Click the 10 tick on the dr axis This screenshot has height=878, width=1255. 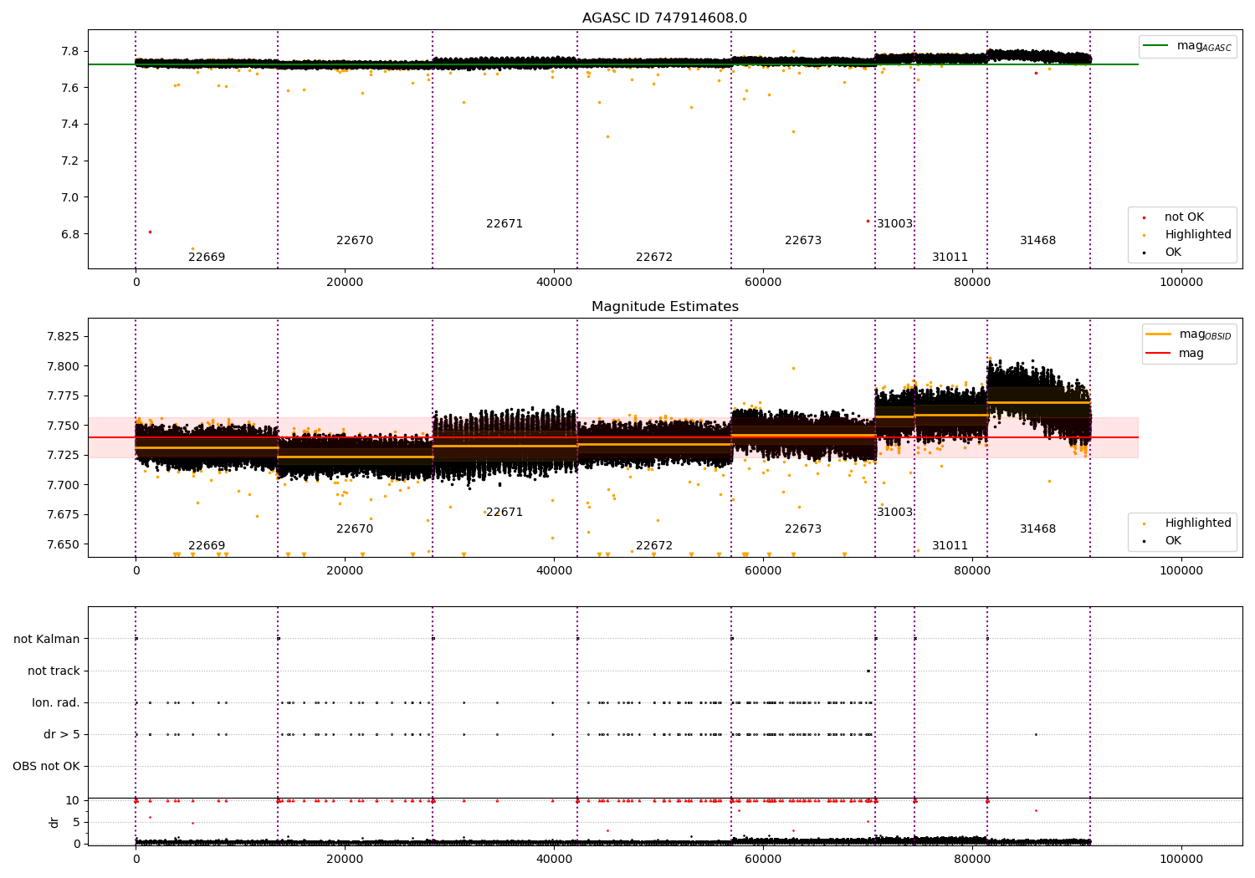click(x=73, y=800)
